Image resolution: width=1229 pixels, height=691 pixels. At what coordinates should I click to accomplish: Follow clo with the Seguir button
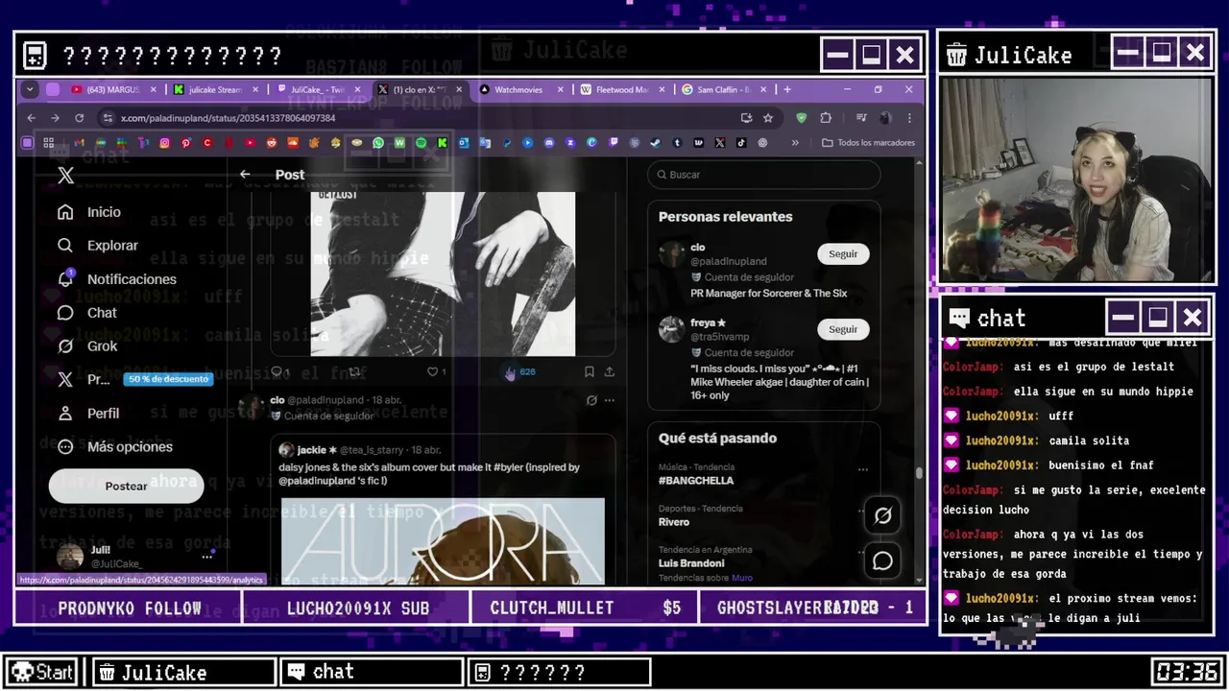pyautogui.click(x=843, y=253)
